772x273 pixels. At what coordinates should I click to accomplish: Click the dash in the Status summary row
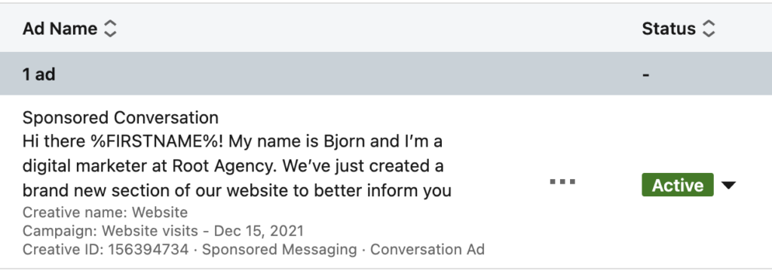(645, 74)
